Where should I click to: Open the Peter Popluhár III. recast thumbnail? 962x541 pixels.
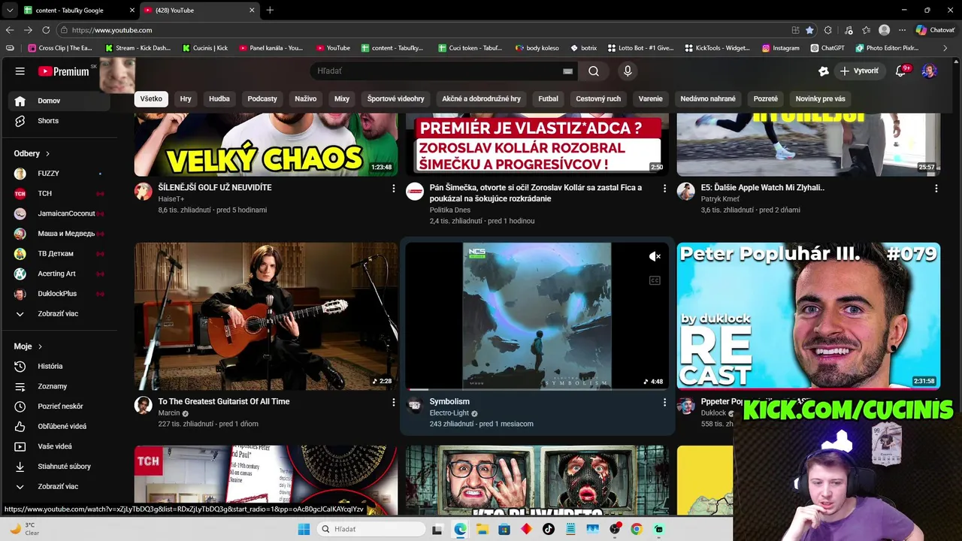(x=809, y=316)
